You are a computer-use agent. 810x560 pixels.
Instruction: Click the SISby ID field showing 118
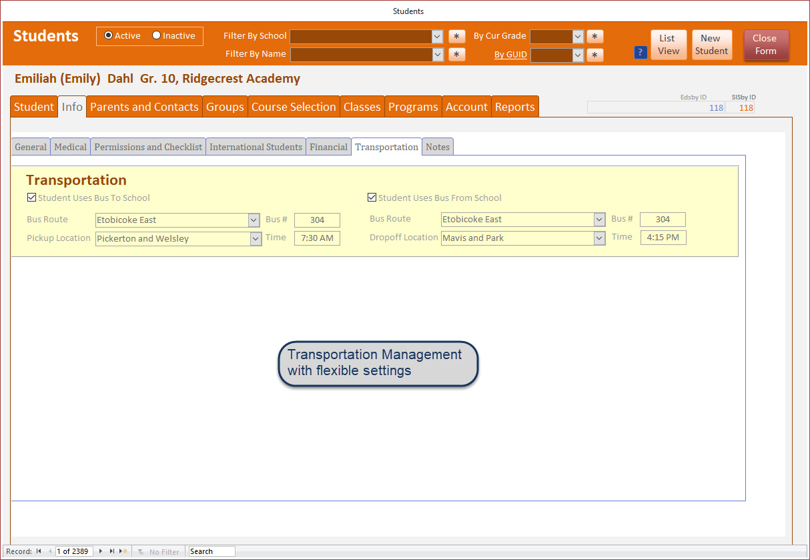click(741, 107)
